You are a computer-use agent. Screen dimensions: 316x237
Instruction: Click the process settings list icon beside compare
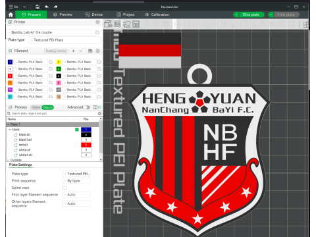coord(99,107)
